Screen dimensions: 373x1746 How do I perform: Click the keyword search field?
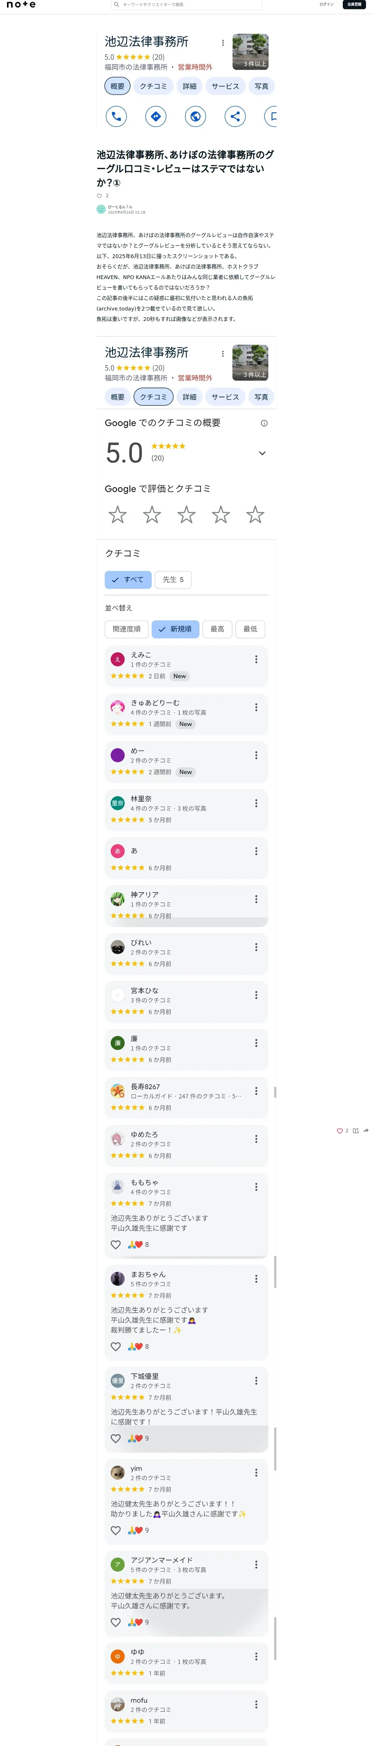(x=186, y=5)
